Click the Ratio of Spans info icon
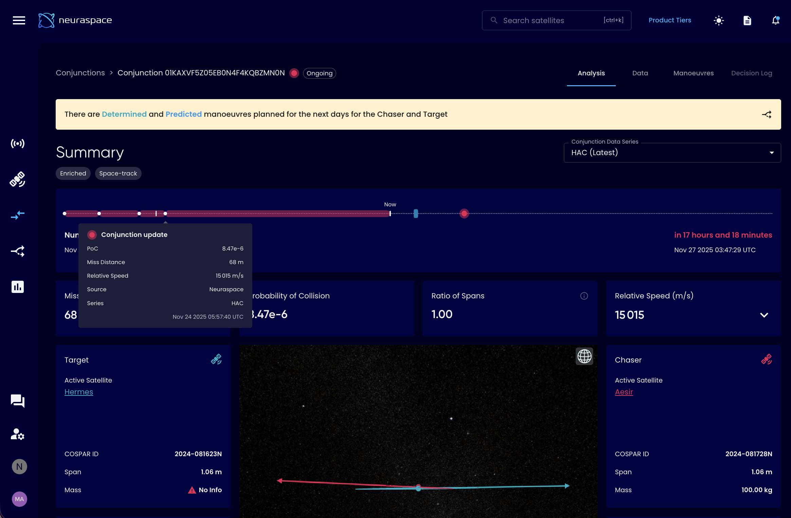Image resolution: width=791 pixels, height=518 pixels. click(584, 296)
